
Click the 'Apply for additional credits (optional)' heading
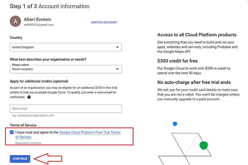39,81
